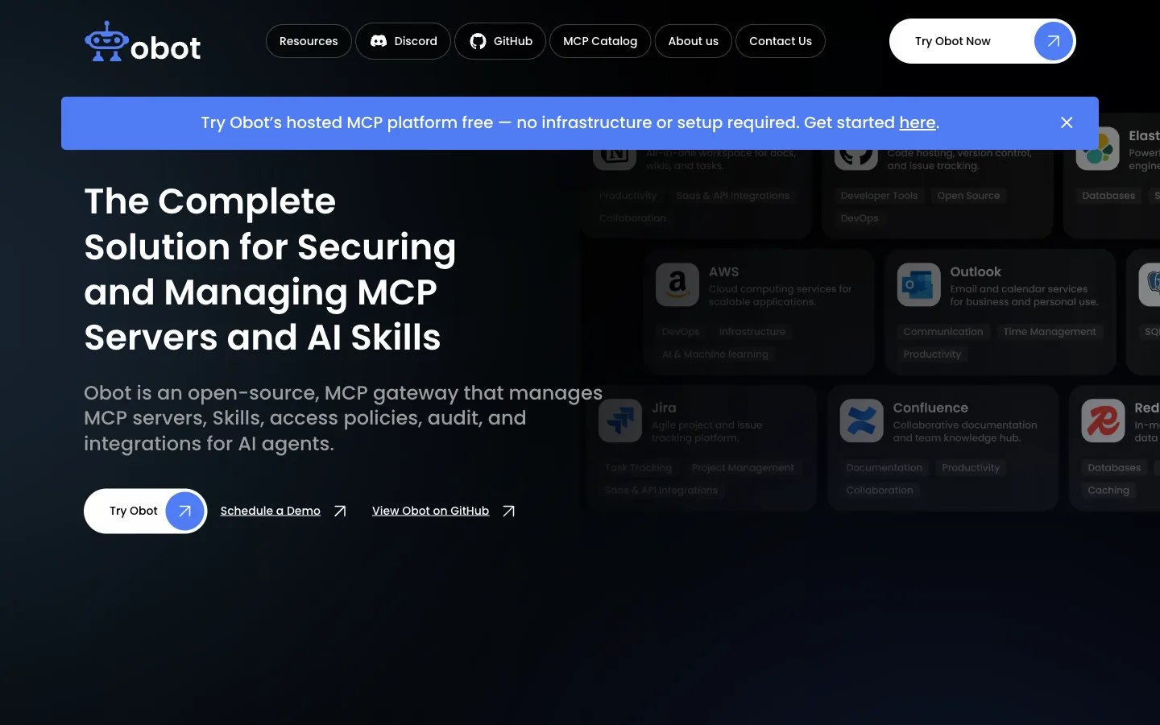Image resolution: width=1160 pixels, height=725 pixels.
Task: Click the Communication tag on Outlook card
Action: 943,331
